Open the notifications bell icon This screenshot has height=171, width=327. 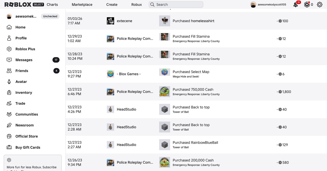[296, 4]
